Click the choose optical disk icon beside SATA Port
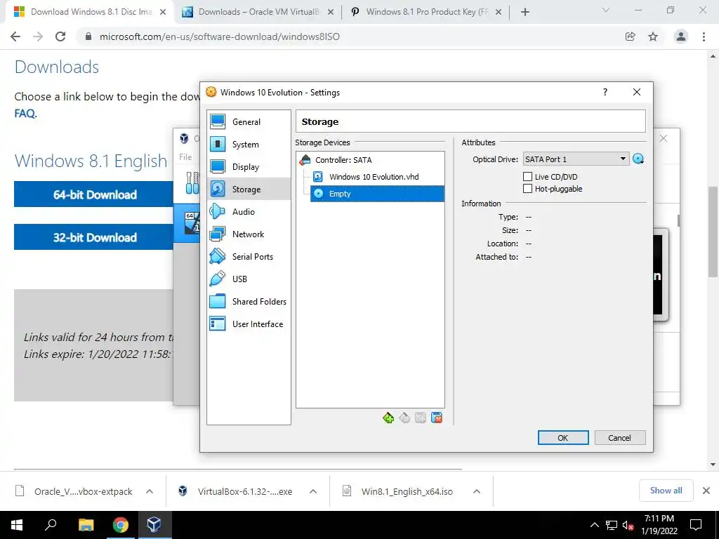This screenshot has width=719, height=539. 638,159
